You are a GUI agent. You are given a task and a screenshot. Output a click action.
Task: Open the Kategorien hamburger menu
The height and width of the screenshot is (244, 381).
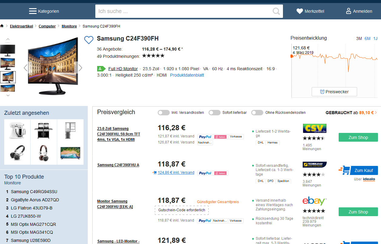tap(33, 11)
